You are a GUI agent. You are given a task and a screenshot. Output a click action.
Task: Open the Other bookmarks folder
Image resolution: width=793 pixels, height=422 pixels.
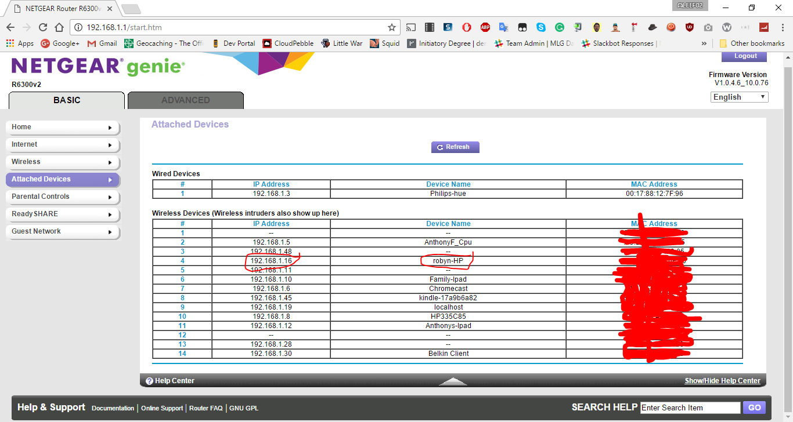(x=752, y=43)
